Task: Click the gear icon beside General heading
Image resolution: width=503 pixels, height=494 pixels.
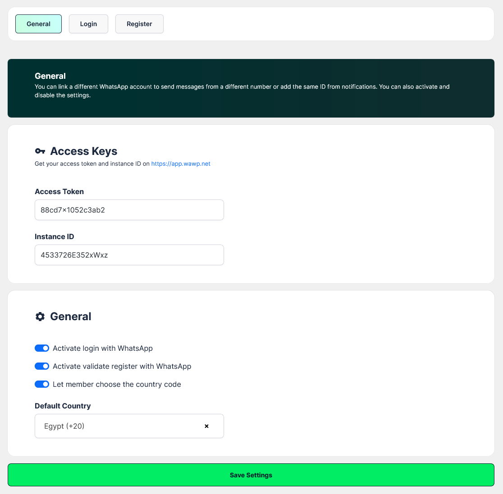Action: pyautogui.click(x=40, y=317)
